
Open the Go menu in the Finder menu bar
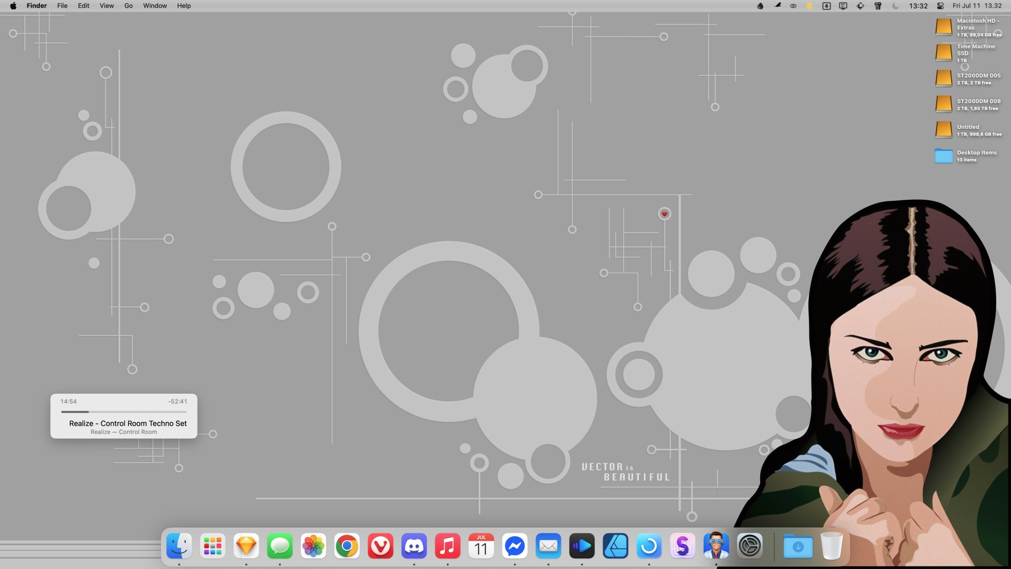128,6
